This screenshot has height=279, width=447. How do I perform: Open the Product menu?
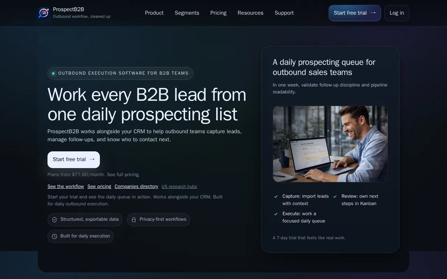(154, 13)
